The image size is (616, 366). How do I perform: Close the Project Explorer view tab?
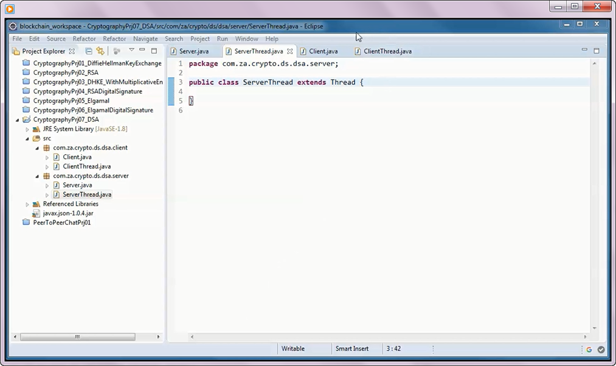point(72,51)
